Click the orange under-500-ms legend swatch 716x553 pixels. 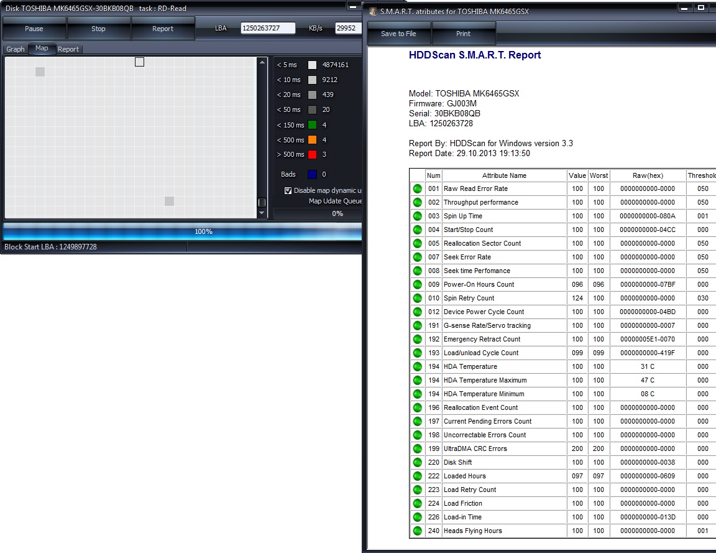(x=313, y=140)
